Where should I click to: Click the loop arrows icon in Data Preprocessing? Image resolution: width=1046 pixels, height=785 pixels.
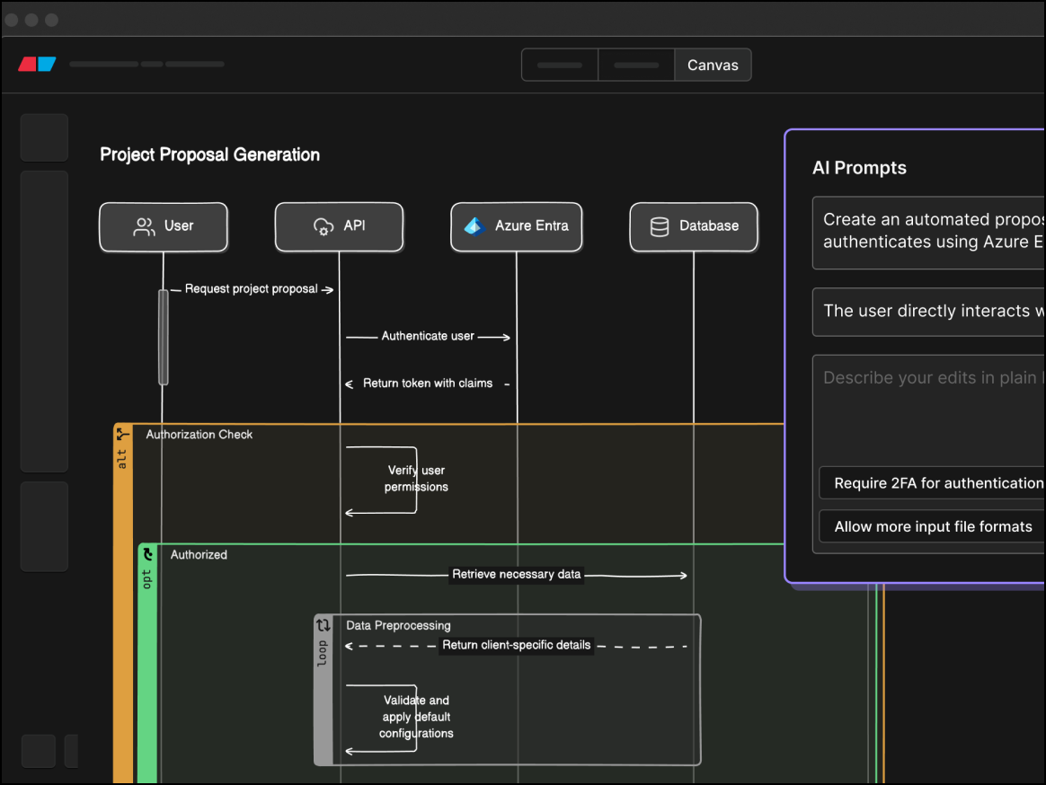[x=323, y=625]
